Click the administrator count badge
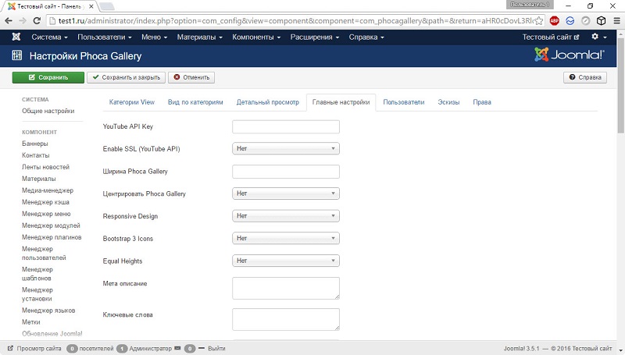 [122, 349]
